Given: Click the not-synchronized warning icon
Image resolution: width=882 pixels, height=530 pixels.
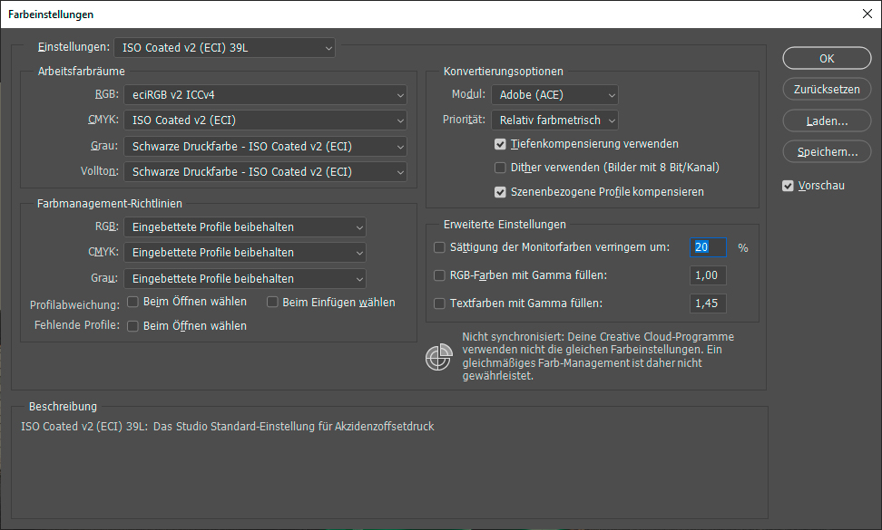Looking at the screenshot, I should click(x=438, y=357).
